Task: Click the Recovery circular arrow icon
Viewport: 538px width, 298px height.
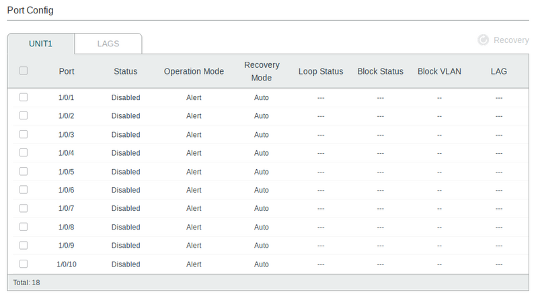Action: click(x=483, y=40)
